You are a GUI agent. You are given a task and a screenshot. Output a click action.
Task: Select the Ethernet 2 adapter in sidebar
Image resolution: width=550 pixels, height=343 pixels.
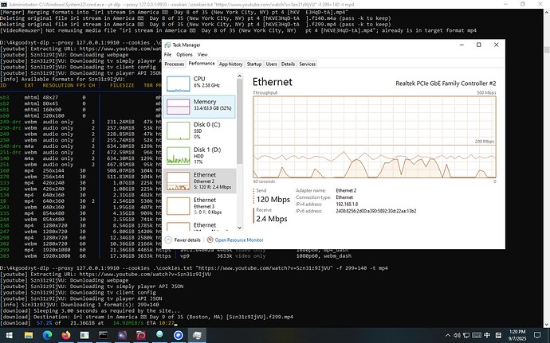[x=199, y=181]
